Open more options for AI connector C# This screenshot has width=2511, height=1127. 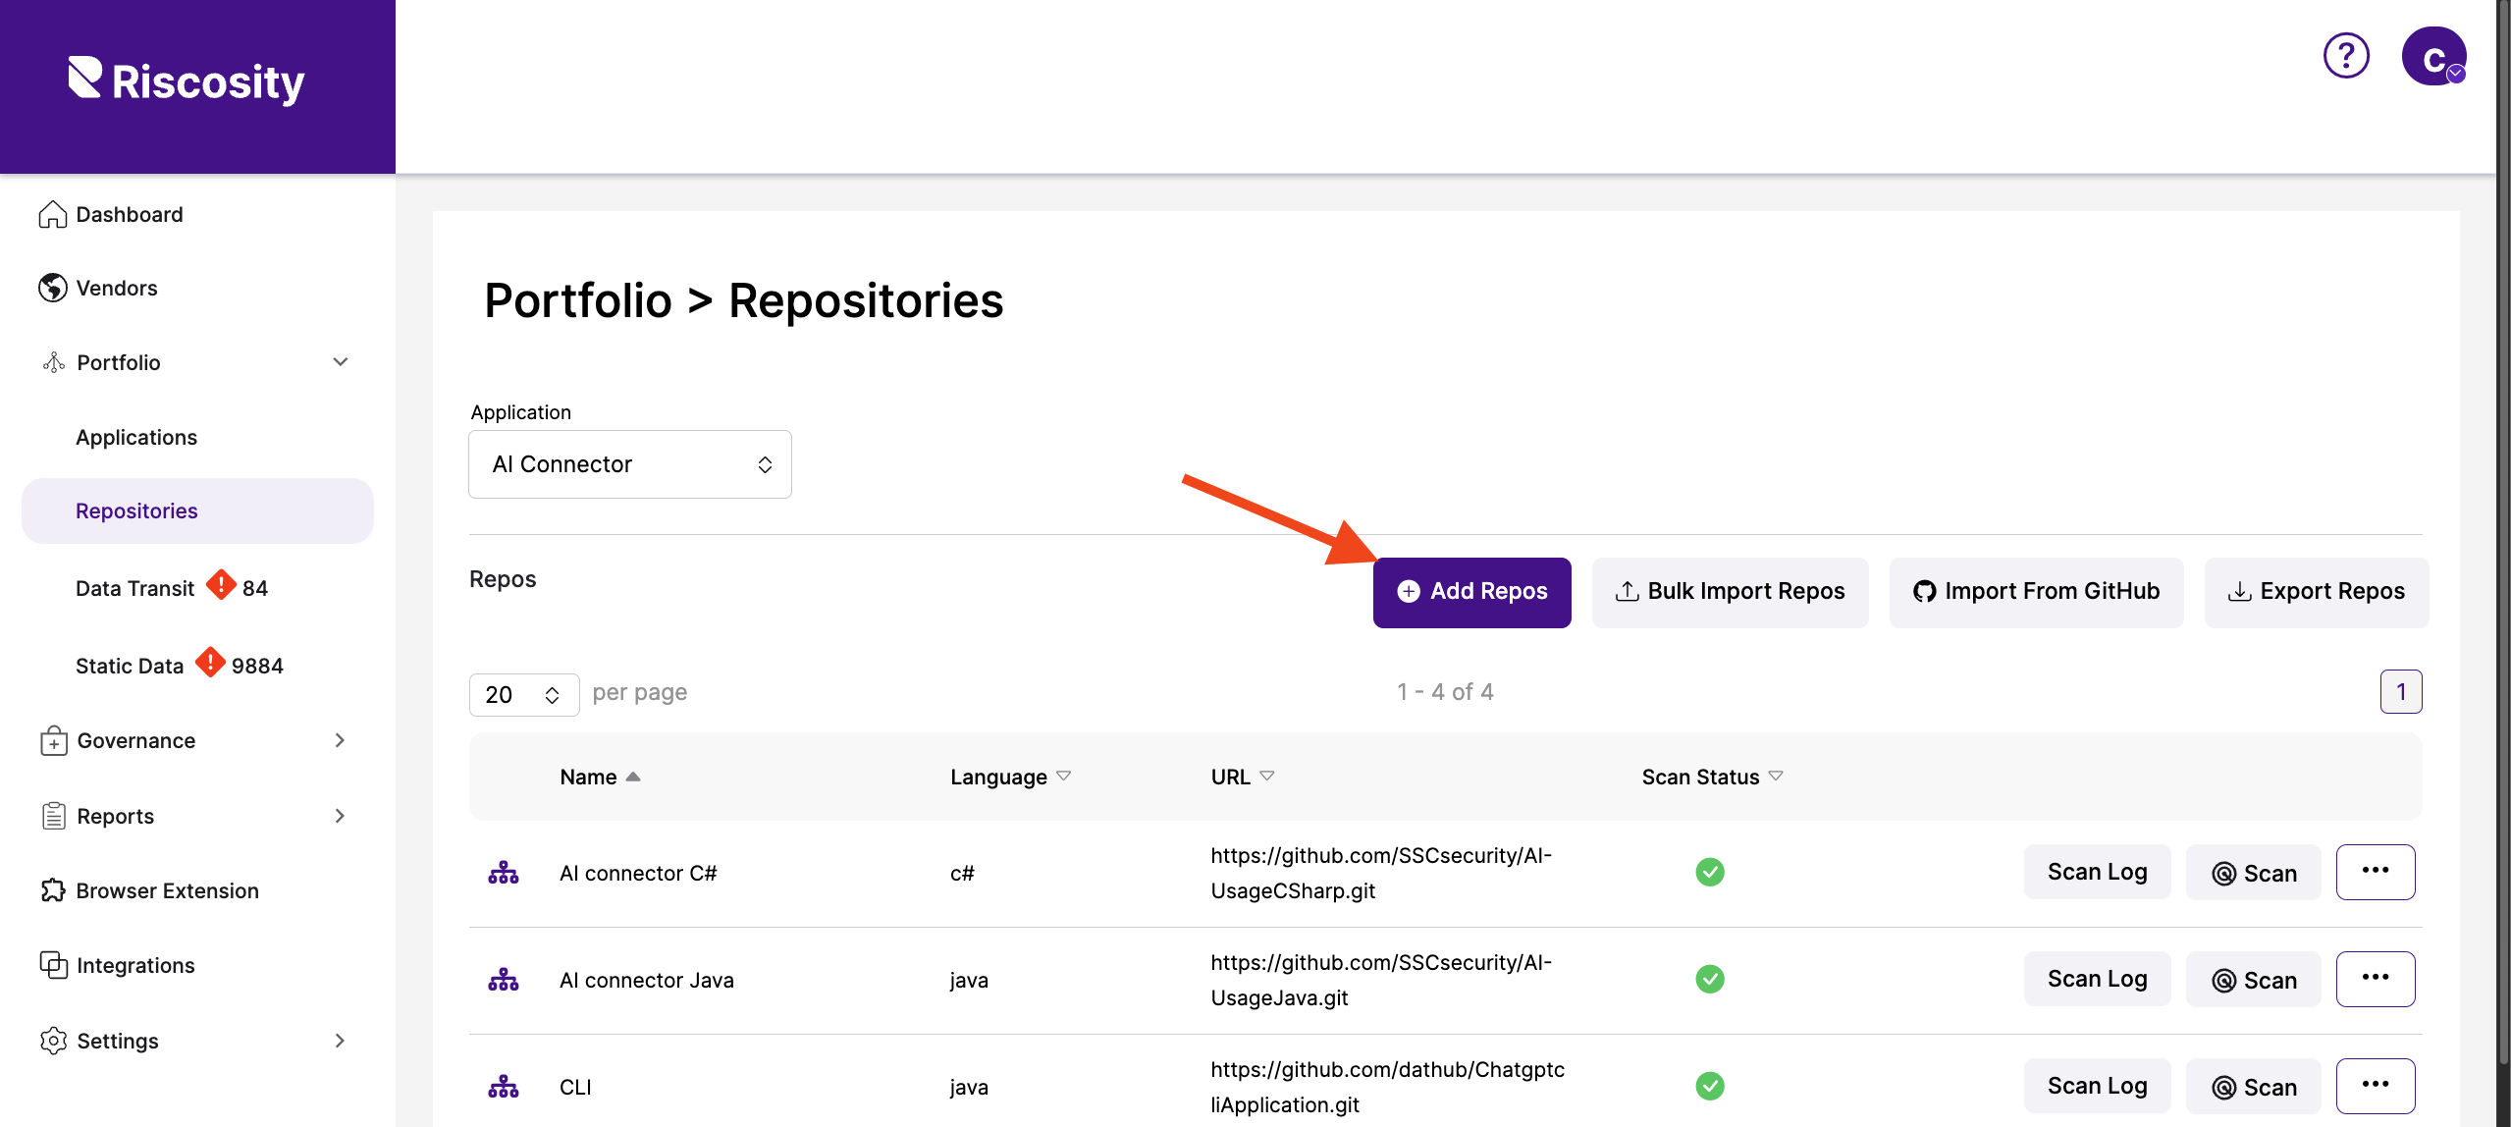[x=2376, y=872]
